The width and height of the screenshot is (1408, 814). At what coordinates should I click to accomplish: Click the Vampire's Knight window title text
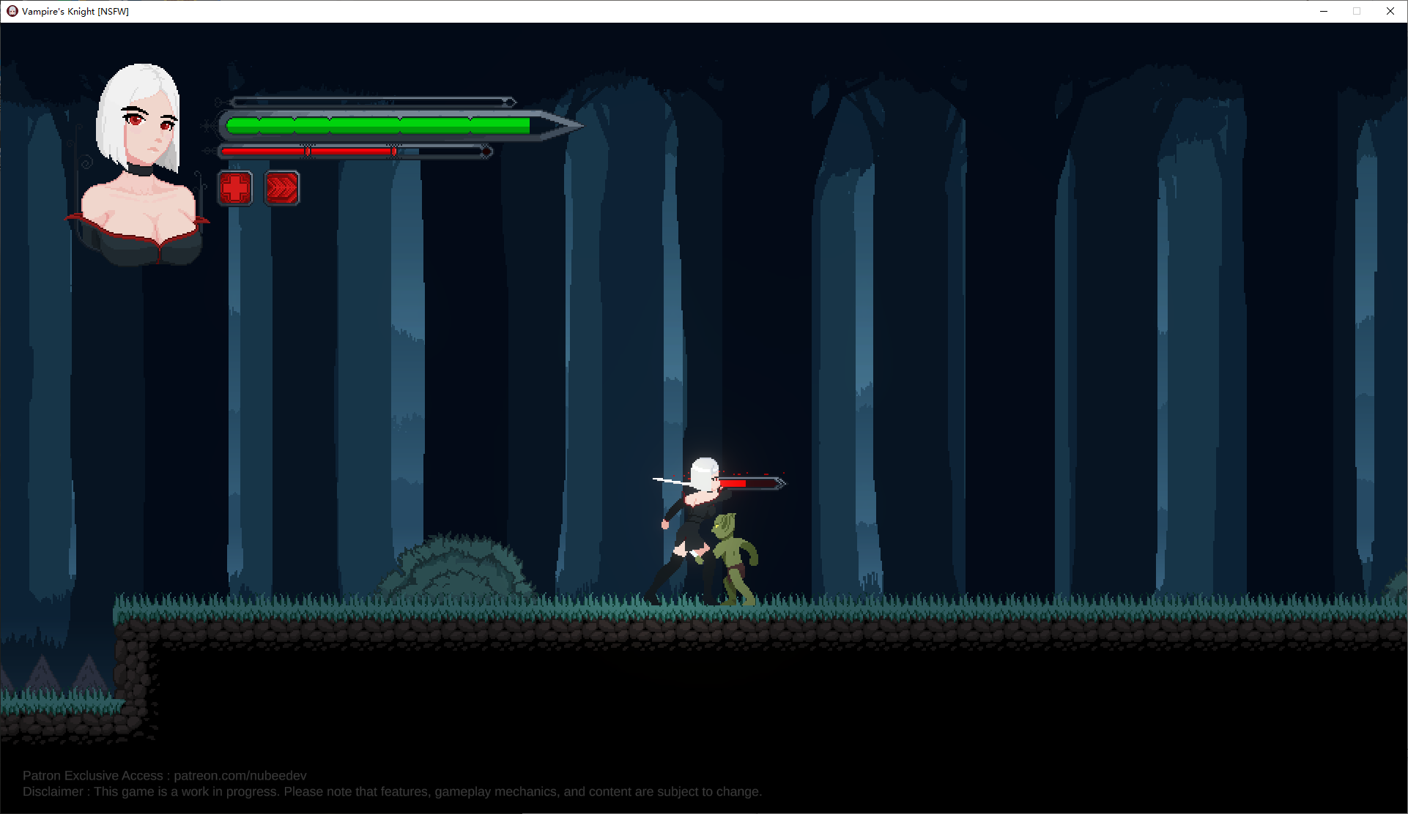75,11
